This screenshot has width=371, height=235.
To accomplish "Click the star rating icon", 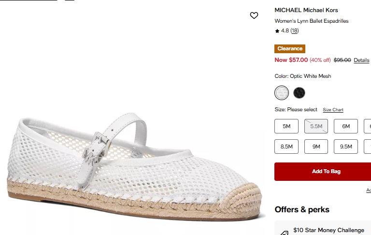I will (x=277, y=31).
